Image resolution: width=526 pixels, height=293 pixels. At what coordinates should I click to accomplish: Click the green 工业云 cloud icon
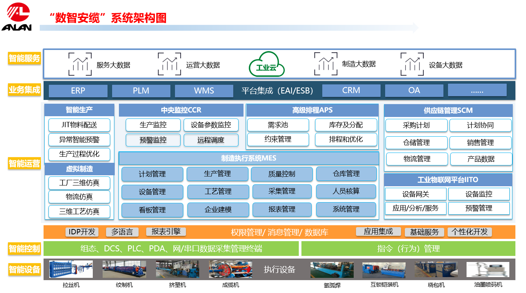(x=267, y=64)
